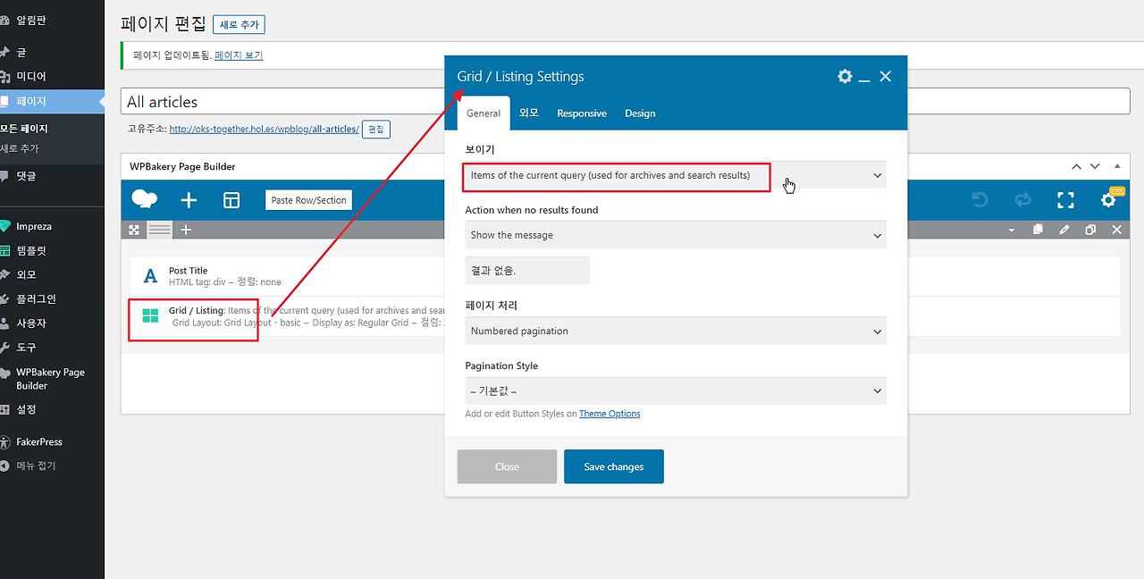Switch to General tab in dialog
1144x579 pixels.
tap(484, 113)
